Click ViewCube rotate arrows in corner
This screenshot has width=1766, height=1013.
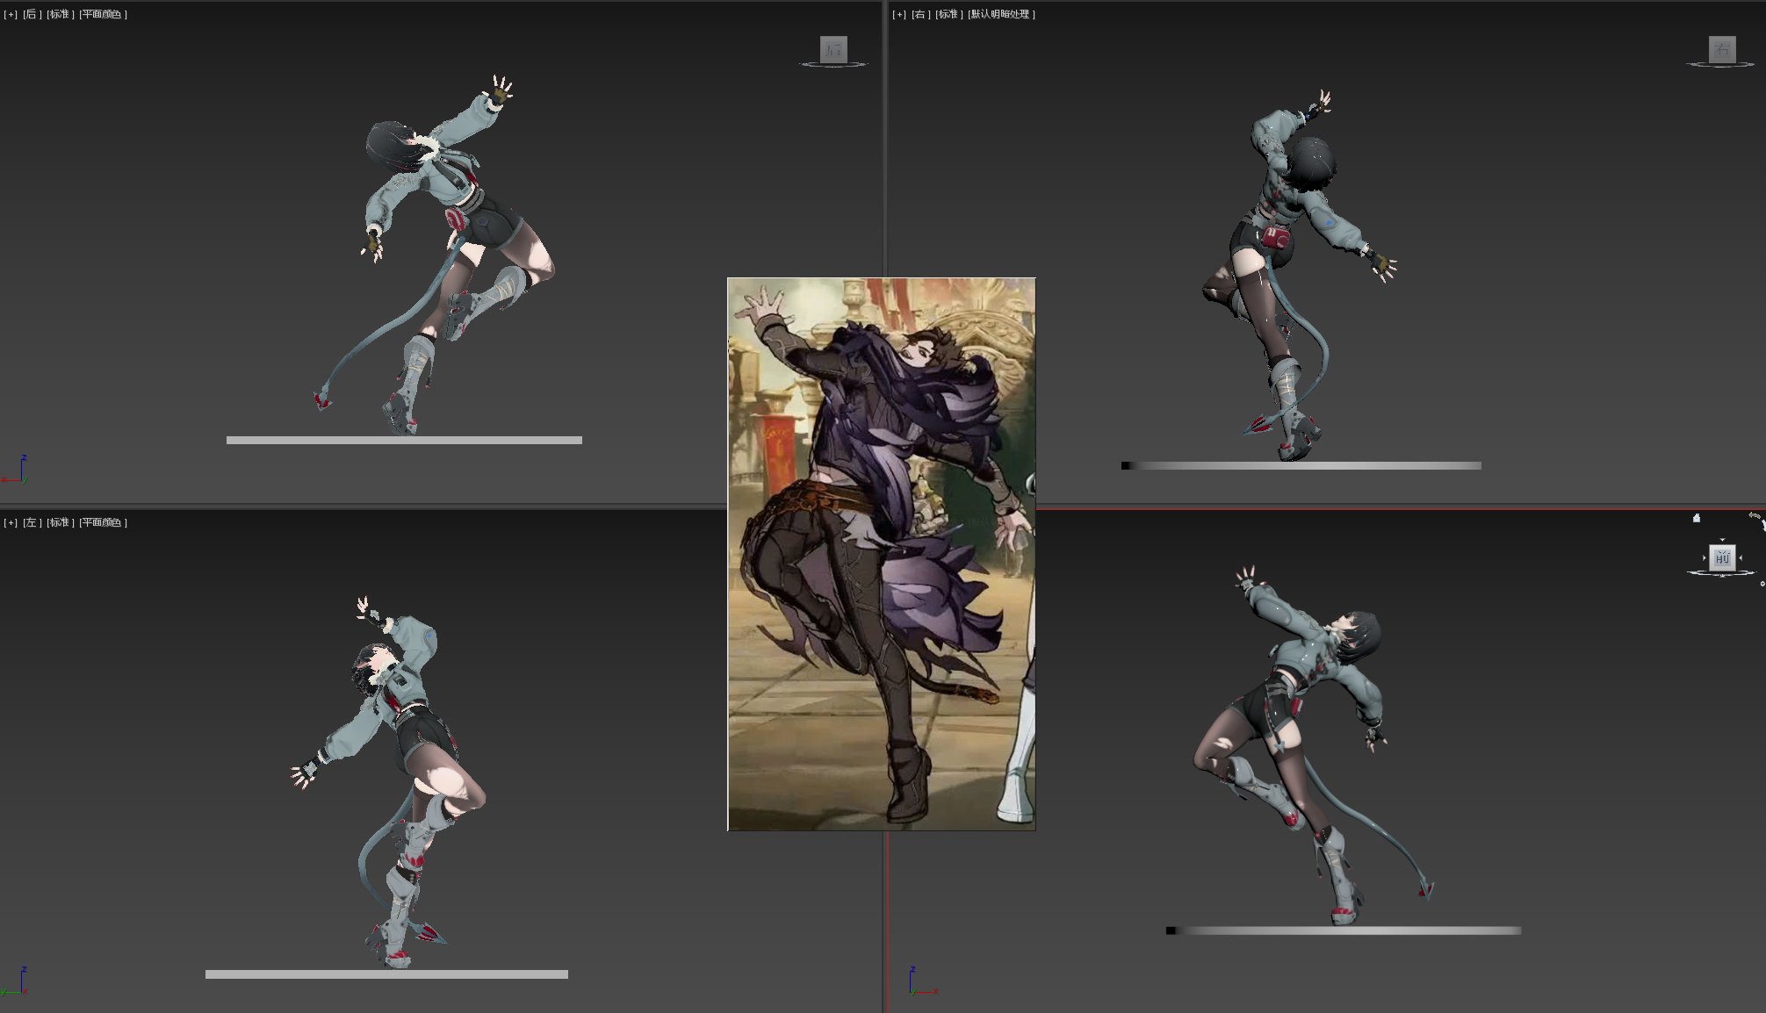tap(1755, 516)
